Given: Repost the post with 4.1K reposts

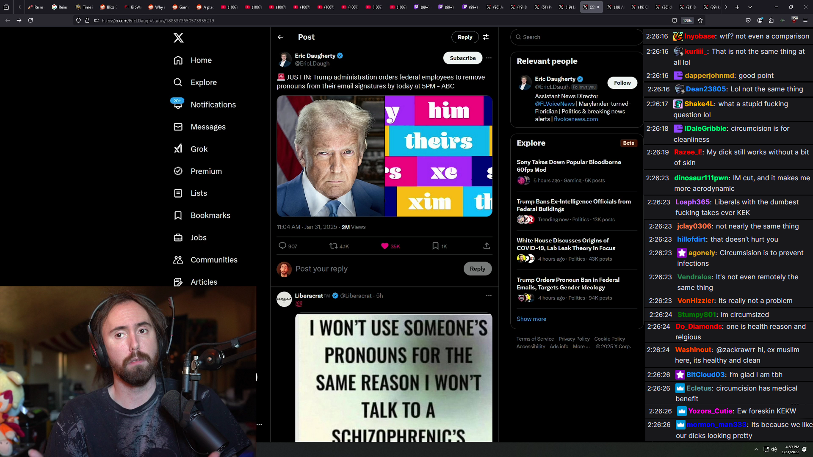Looking at the screenshot, I should coord(334,246).
